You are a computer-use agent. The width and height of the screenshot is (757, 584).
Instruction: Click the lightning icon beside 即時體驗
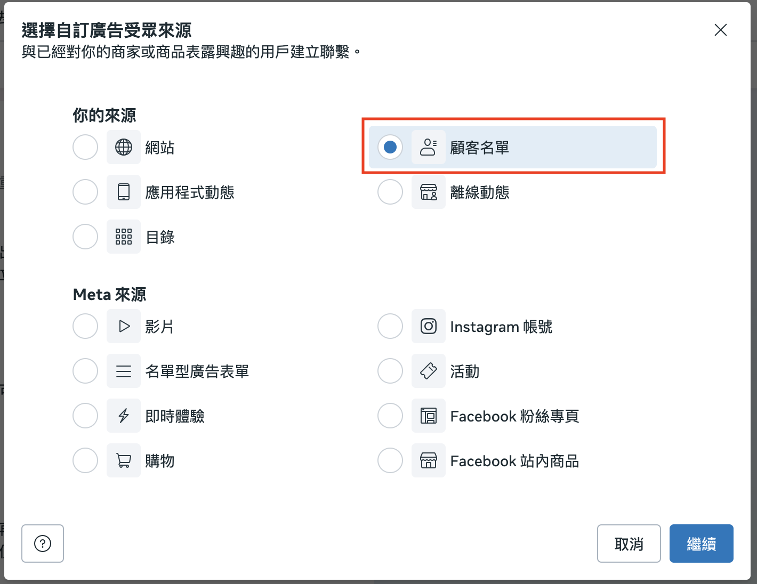click(123, 416)
